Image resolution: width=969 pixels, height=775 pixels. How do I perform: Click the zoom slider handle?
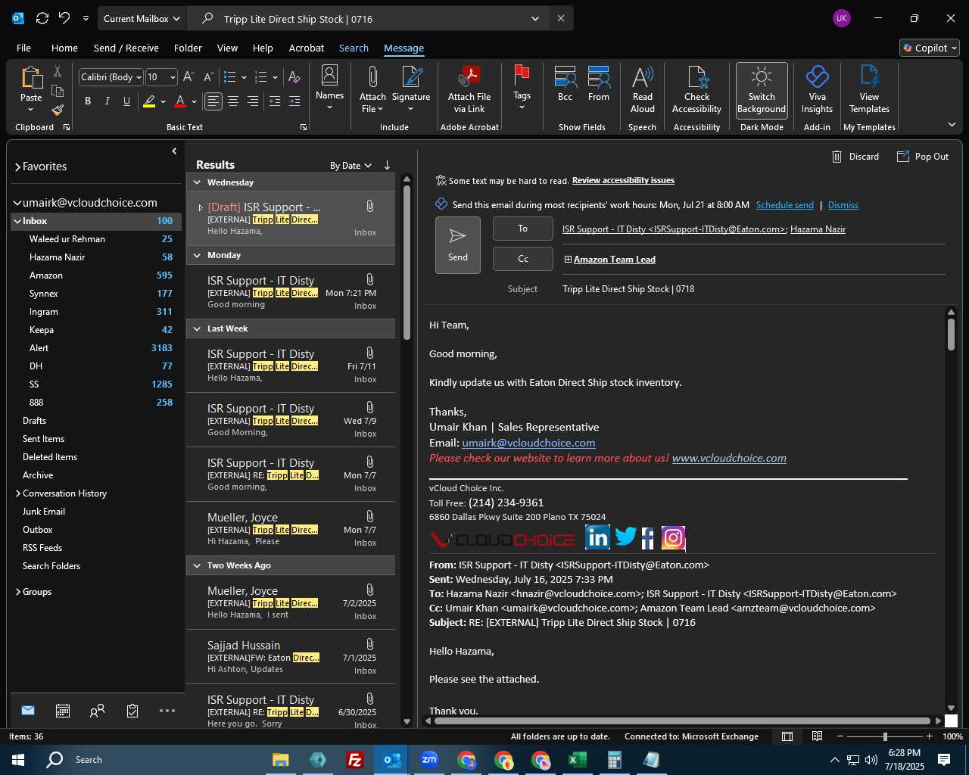click(x=885, y=736)
